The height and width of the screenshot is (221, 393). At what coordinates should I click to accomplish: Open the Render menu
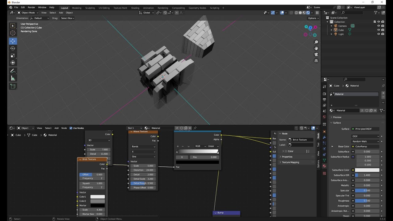[31, 7]
